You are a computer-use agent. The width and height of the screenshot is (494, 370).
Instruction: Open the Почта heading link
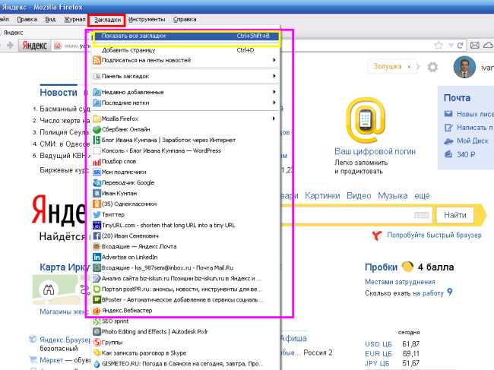457,98
